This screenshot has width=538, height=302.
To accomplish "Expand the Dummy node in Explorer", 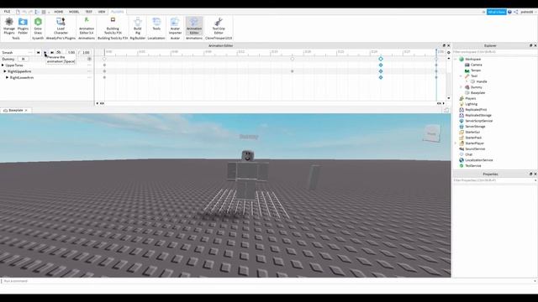I will (461, 87).
